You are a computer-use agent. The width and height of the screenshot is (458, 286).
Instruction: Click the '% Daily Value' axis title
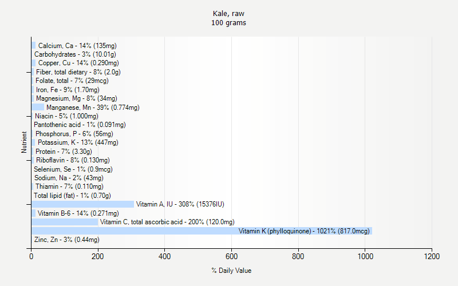point(231,271)
